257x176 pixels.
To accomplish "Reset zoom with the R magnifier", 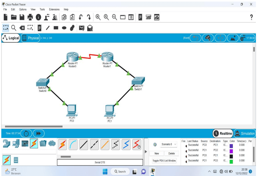I will [106, 17].
